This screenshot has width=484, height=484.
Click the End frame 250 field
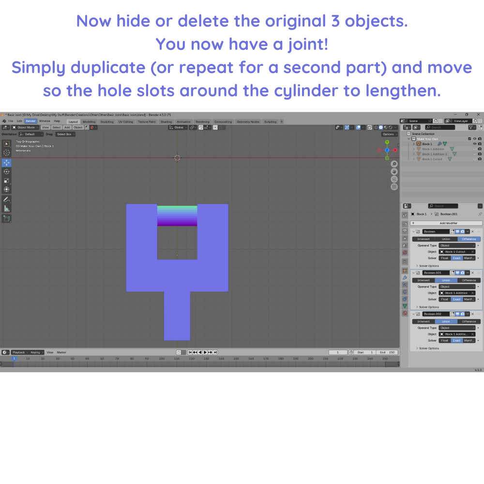tap(388, 352)
